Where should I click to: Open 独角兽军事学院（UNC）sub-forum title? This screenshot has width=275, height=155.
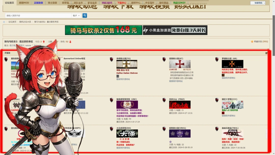click(127, 99)
